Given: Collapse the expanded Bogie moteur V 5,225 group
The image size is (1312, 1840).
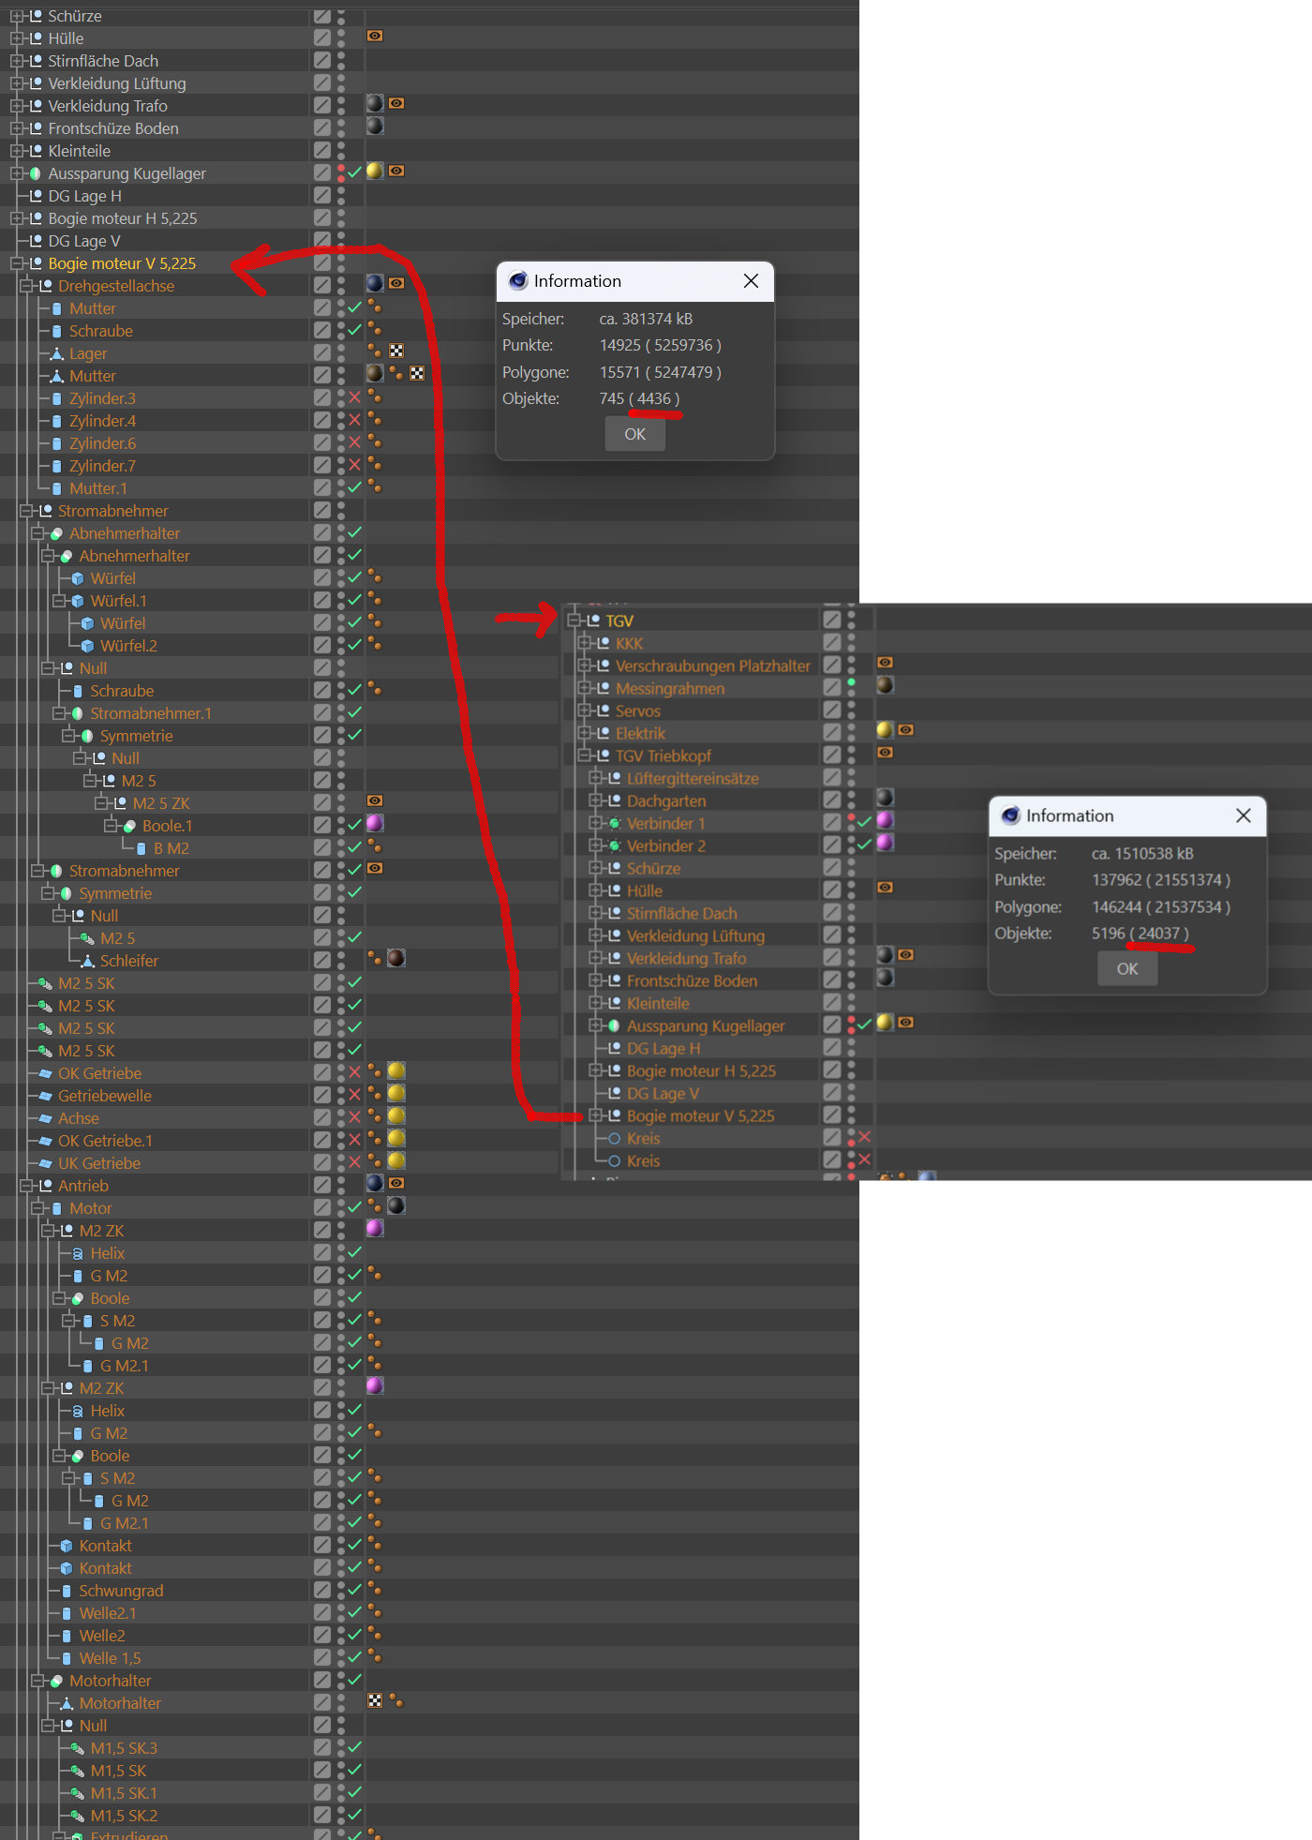Looking at the screenshot, I should (16, 263).
